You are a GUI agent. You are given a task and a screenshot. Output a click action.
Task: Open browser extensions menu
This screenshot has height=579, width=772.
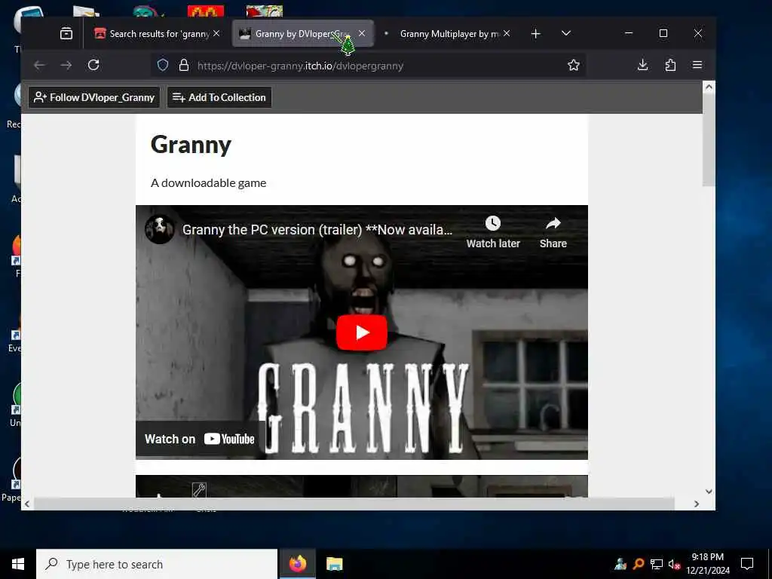click(x=670, y=65)
